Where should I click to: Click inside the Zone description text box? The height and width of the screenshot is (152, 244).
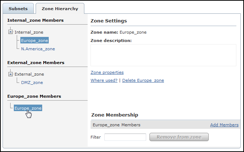point(163,55)
